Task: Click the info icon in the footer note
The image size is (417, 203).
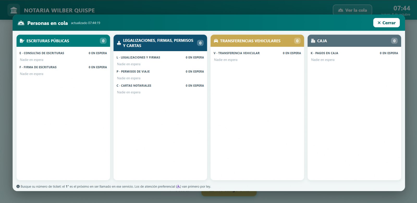Action: (18, 186)
